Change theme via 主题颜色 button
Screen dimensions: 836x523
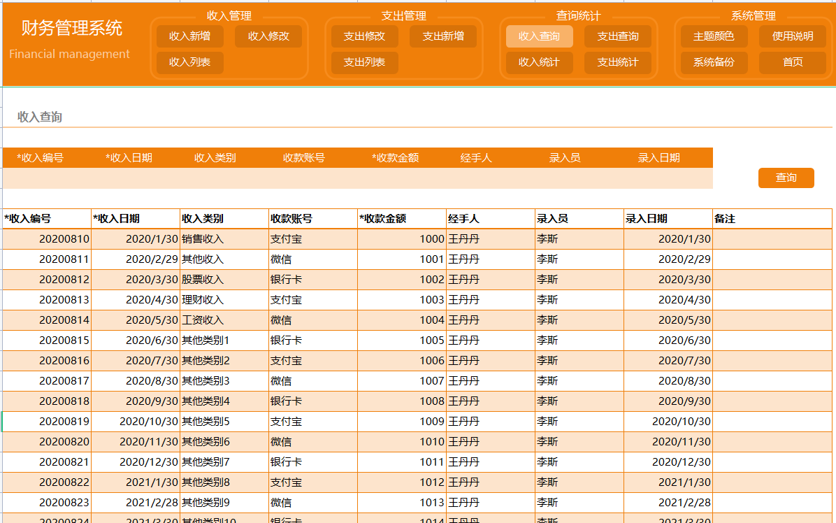(714, 36)
